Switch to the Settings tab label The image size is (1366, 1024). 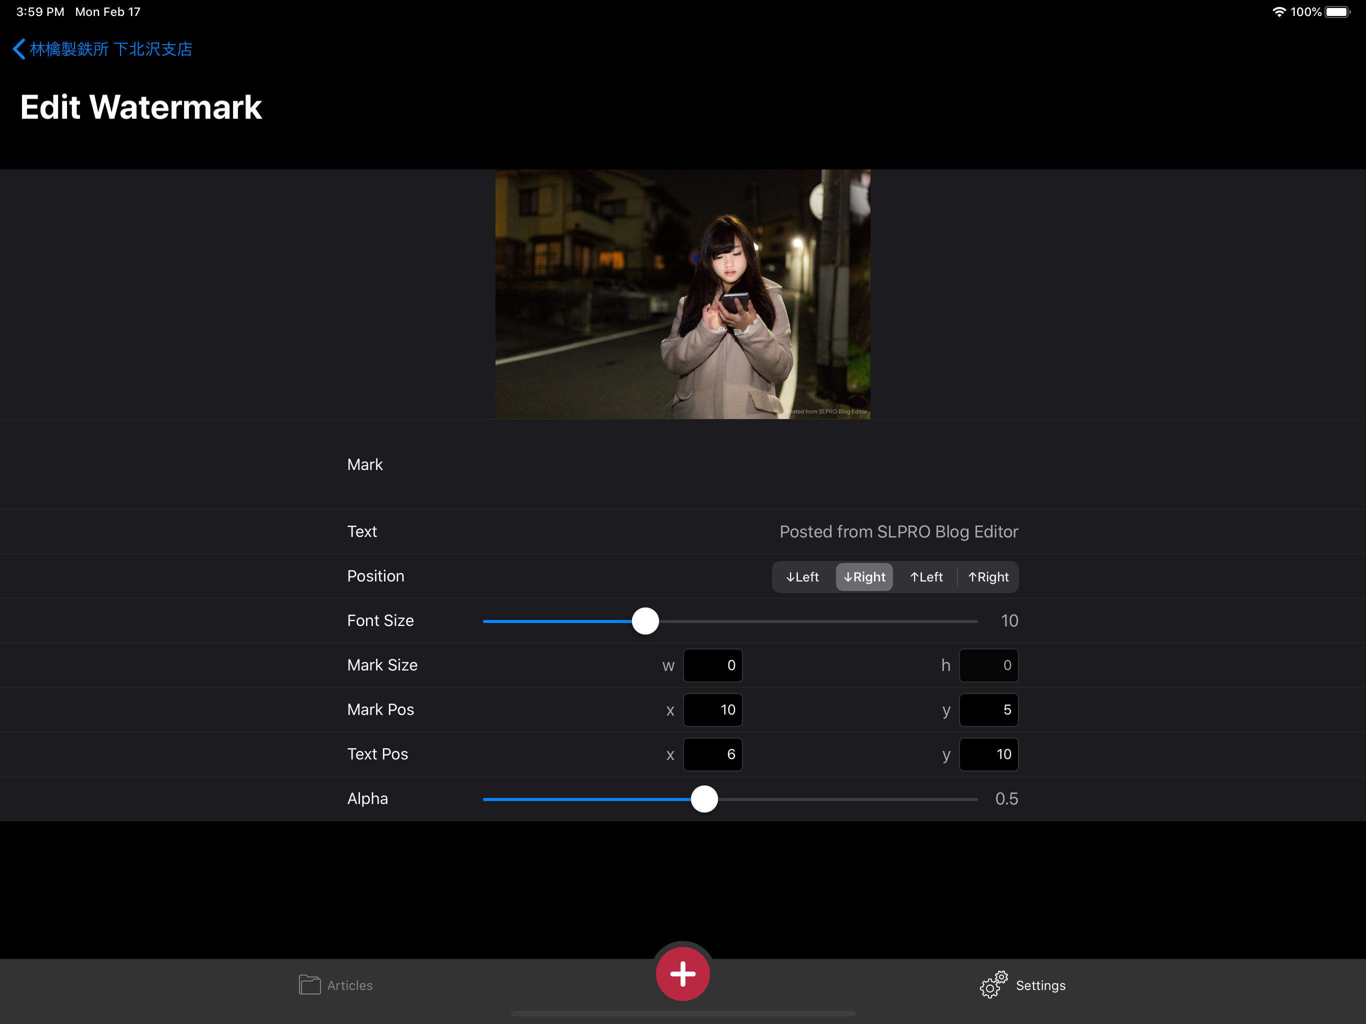1040,985
